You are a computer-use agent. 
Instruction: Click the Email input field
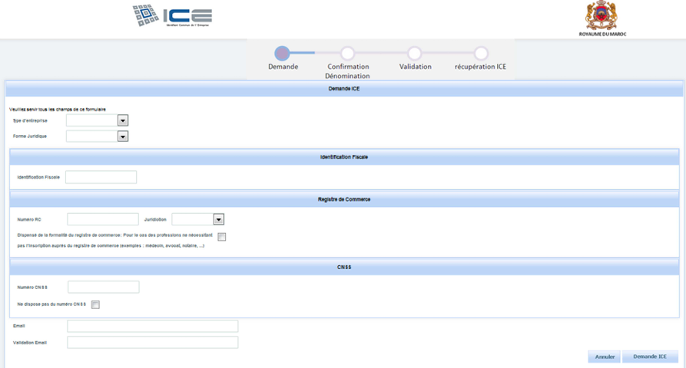pos(152,326)
